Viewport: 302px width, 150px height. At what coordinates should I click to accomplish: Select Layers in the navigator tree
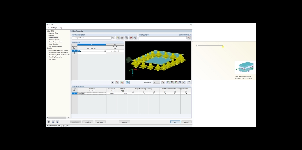(51, 35)
